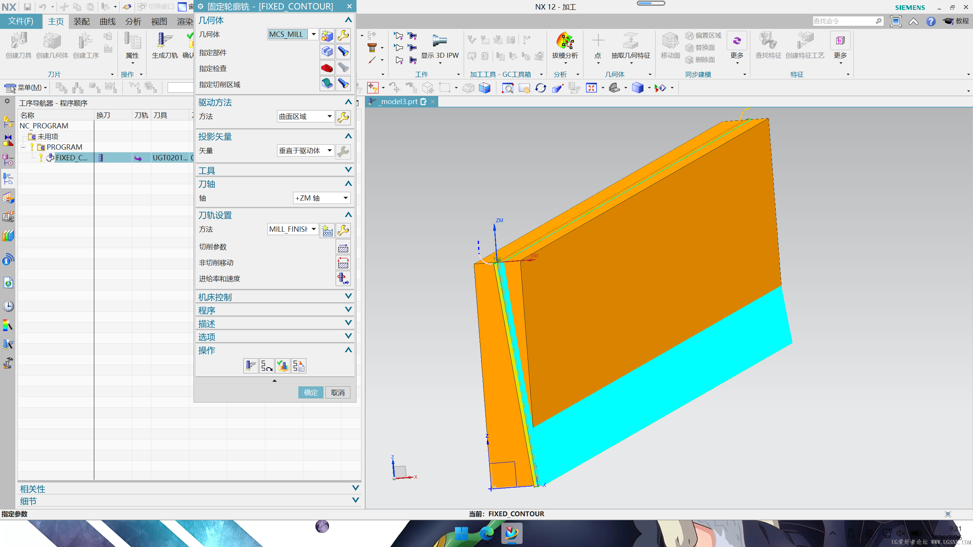Image resolution: width=973 pixels, height=547 pixels.
Task: Switch to the Assembly (装配) tab
Action: tap(82, 22)
